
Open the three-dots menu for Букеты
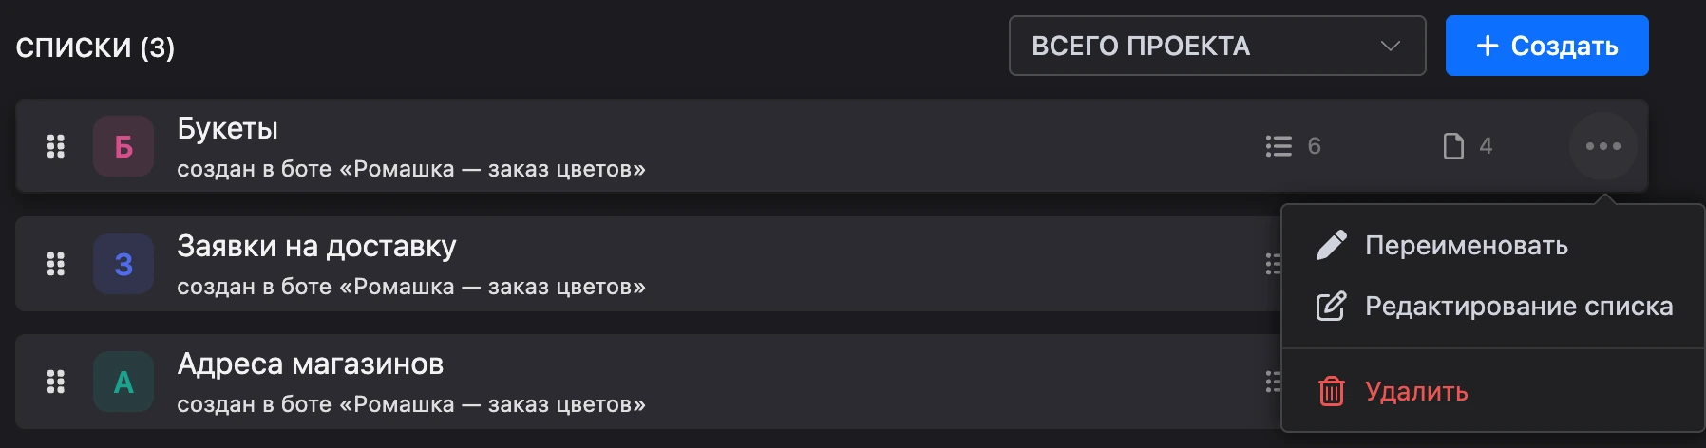pyautogui.click(x=1602, y=146)
